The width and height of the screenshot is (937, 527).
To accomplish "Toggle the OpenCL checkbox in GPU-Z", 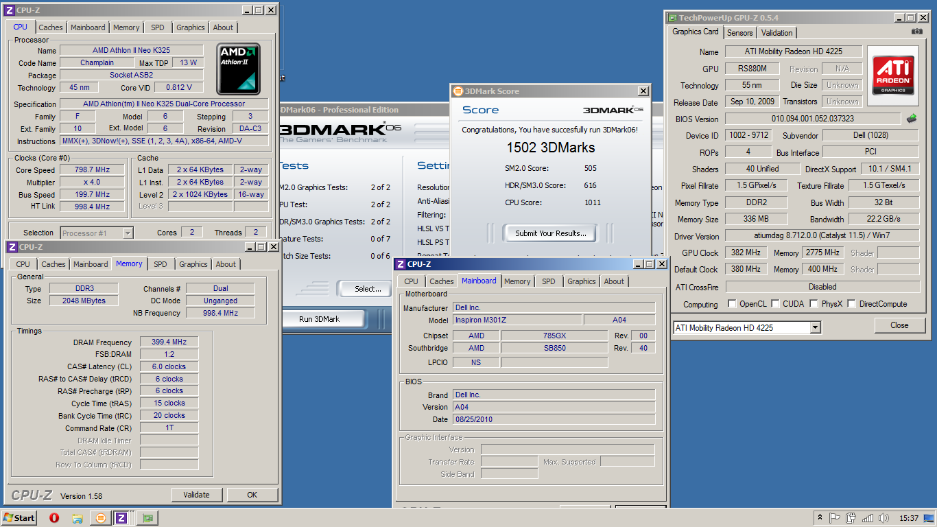I will pyautogui.click(x=732, y=304).
